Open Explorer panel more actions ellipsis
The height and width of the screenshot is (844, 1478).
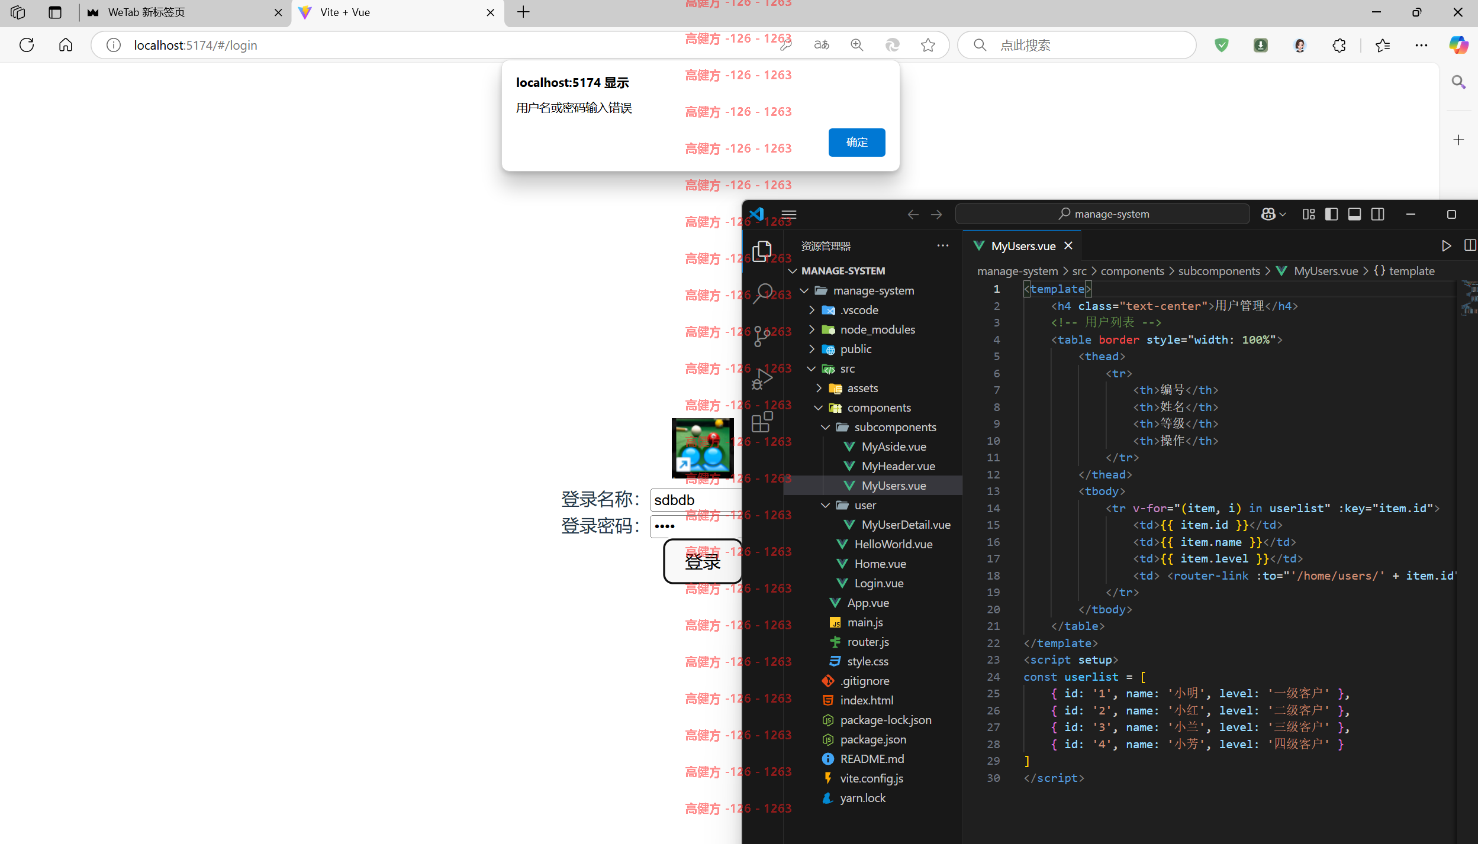[x=943, y=245]
